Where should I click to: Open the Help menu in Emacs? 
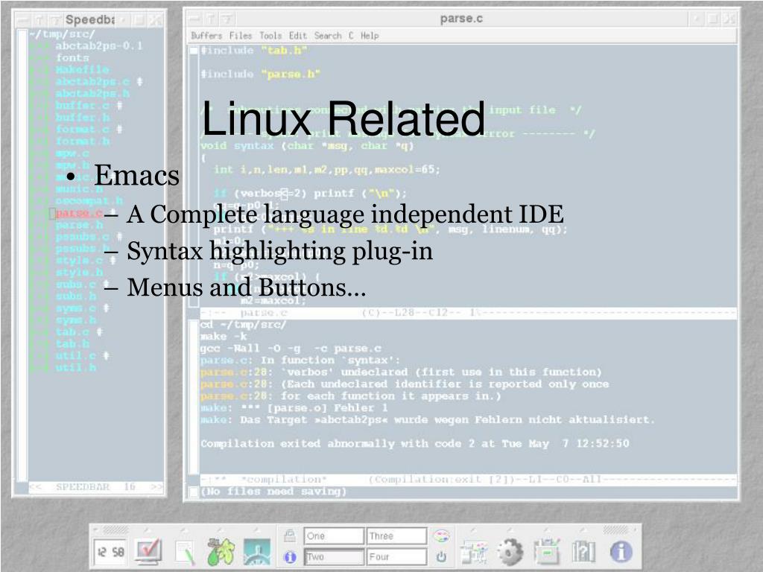(370, 36)
